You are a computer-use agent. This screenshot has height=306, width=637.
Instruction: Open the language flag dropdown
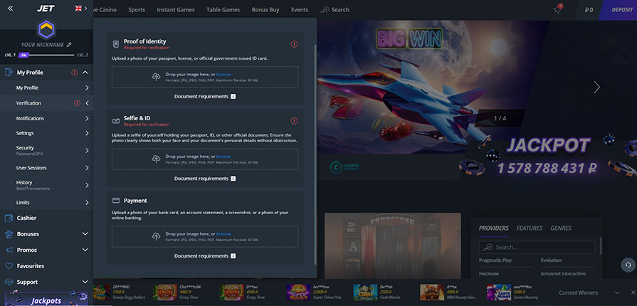pos(81,9)
